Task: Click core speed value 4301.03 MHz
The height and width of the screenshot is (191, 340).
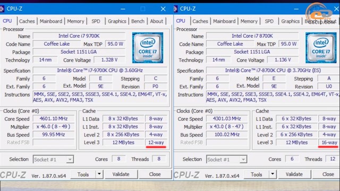Action: [x=227, y=119]
